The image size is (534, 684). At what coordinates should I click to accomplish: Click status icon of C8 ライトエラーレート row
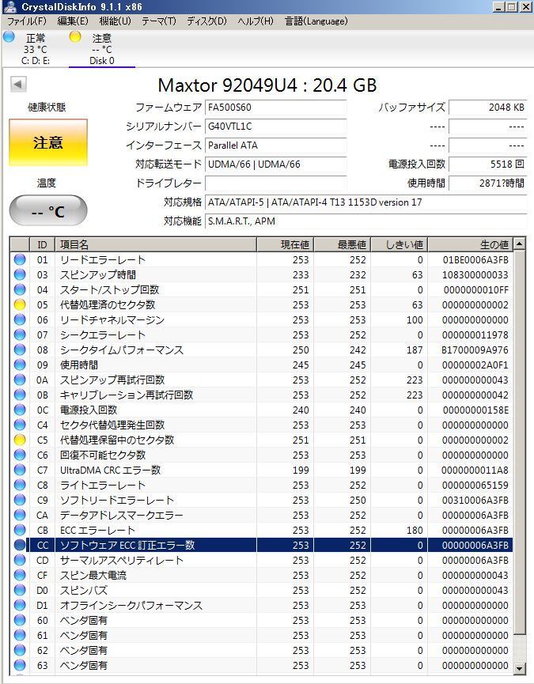point(20,485)
